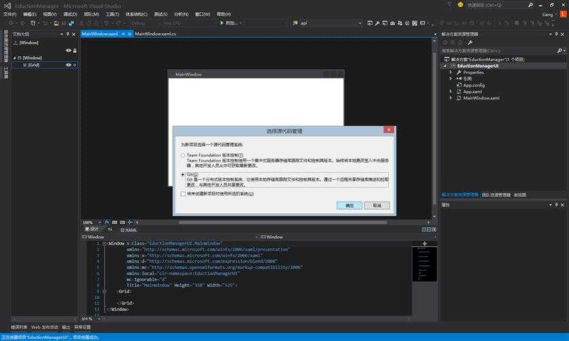Expand the MainWindow.xaml tree node
The width and height of the screenshot is (569, 341).
(451, 98)
